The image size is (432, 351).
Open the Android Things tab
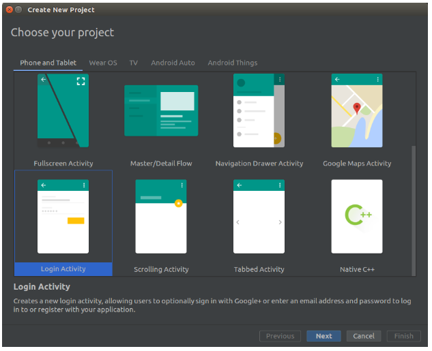click(x=233, y=63)
